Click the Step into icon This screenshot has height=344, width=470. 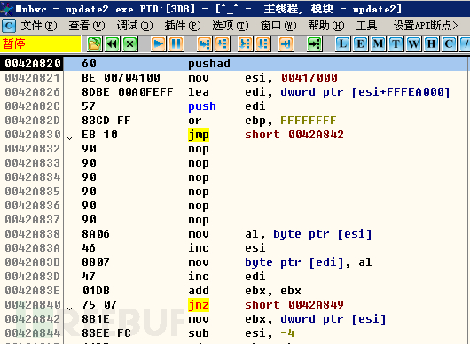pos(205,44)
